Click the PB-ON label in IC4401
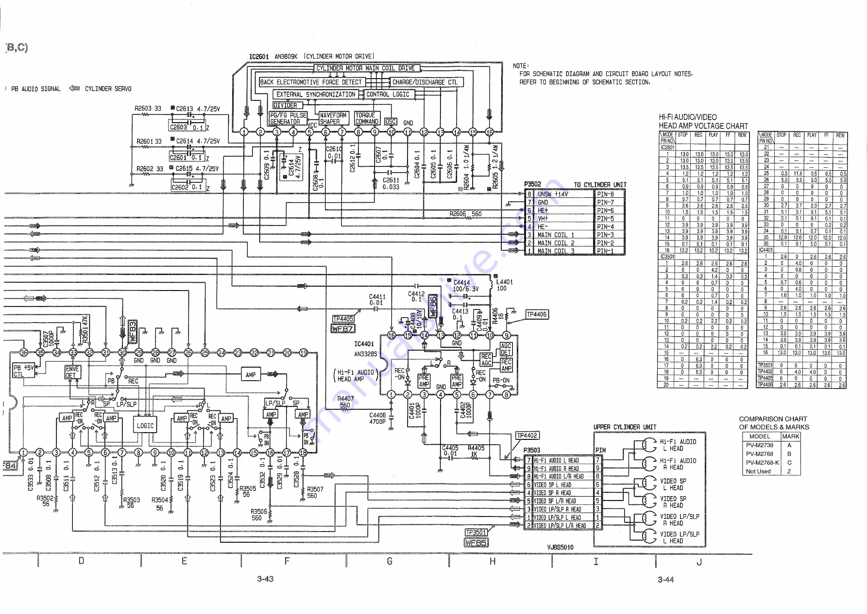Viewport: 867px width, 614px height. click(x=501, y=381)
